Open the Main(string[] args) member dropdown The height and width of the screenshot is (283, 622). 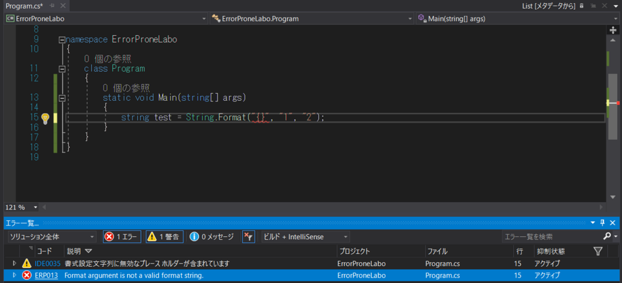point(518,19)
